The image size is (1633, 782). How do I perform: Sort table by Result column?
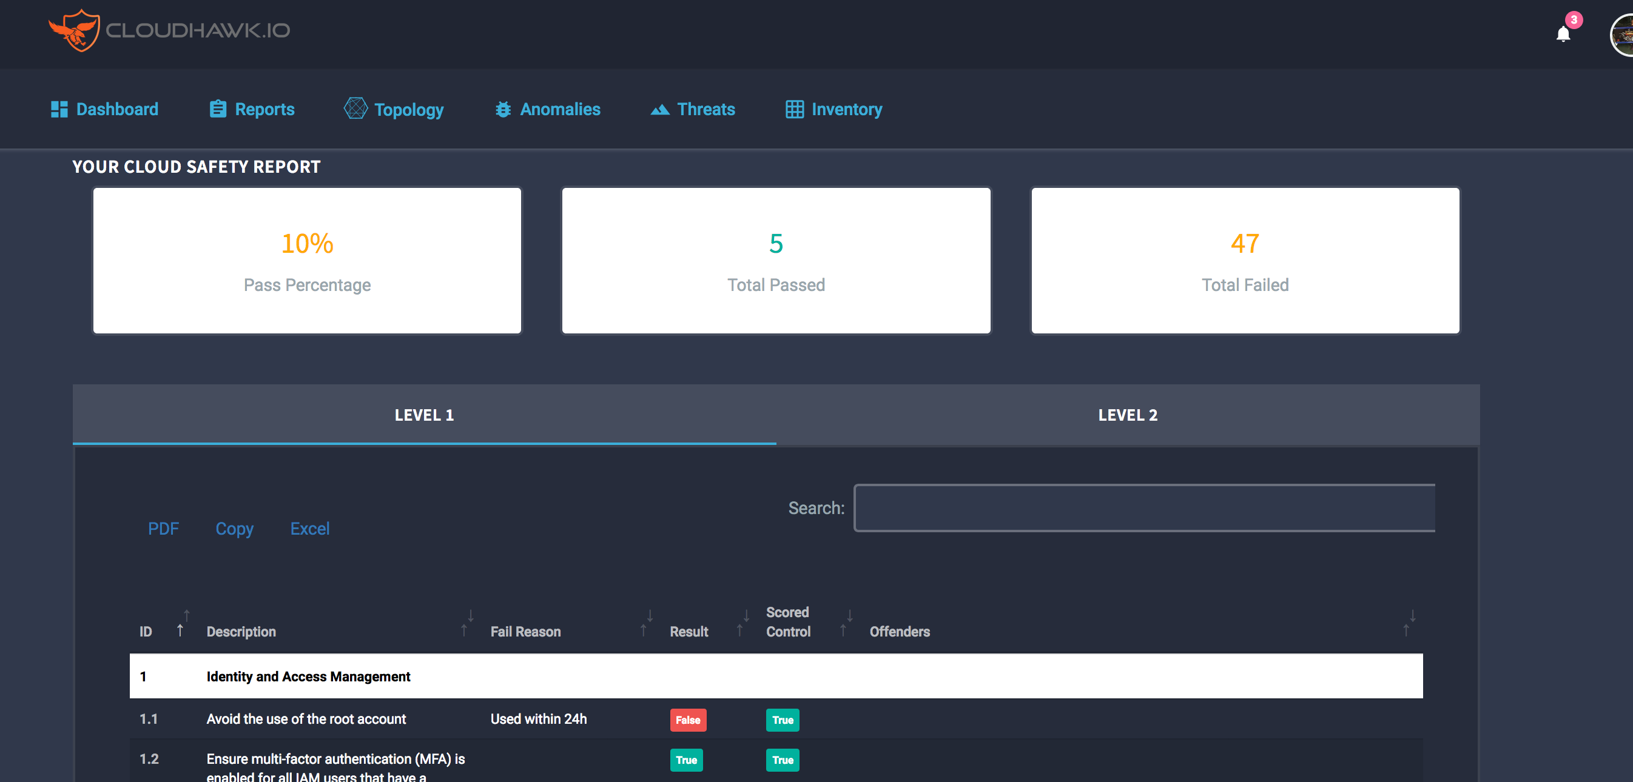tap(689, 631)
